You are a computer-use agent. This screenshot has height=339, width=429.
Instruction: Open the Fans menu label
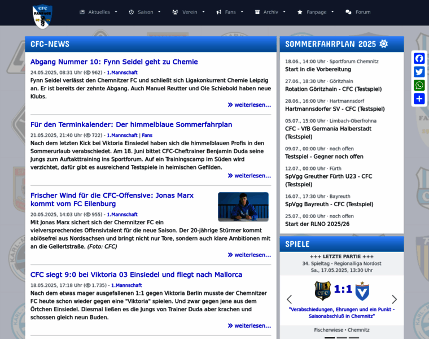coord(230,12)
